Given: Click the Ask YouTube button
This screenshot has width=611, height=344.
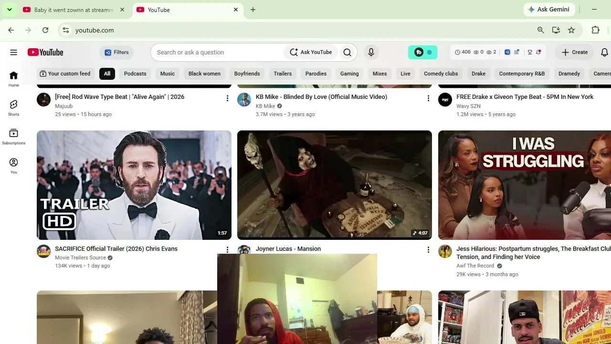Looking at the screenshot, I should (311, 53).
